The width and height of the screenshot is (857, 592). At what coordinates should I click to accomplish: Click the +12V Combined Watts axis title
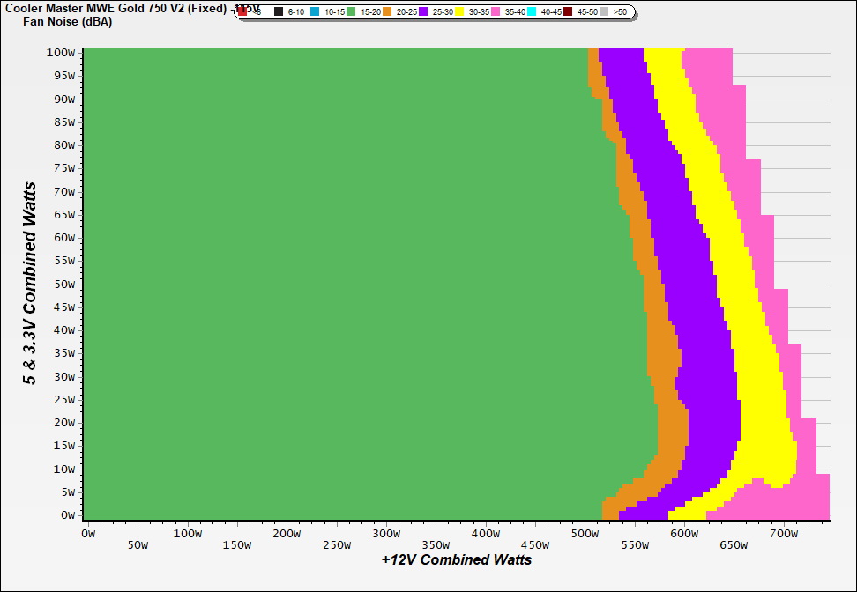(x=457, y=559)
